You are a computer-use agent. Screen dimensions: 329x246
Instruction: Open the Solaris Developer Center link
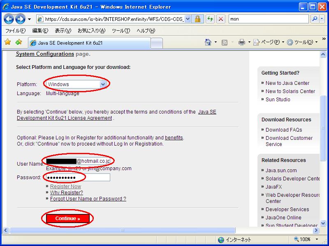click(292, 178)
